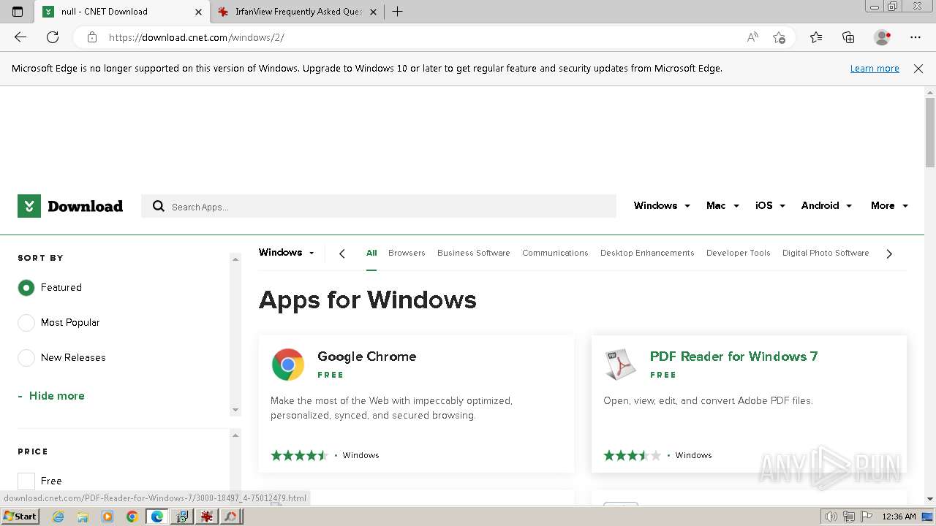This screenshot has width=936, height=526.
Task: Click the PDF Reader for Windows 7 icon
Action: (x=621, y=365)
